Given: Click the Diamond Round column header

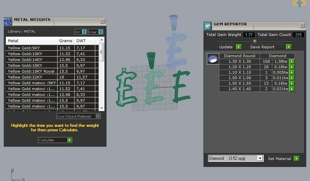Looking at the screenshot, I should coord(239,56).
